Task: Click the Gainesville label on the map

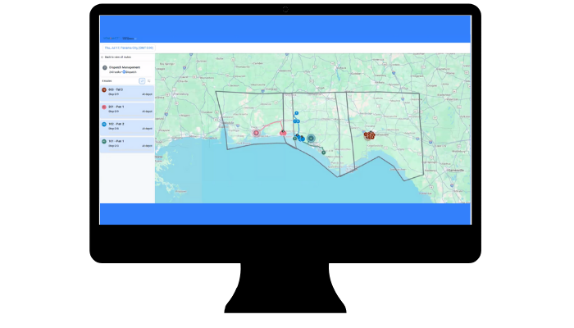Action: tap(456, 171)
